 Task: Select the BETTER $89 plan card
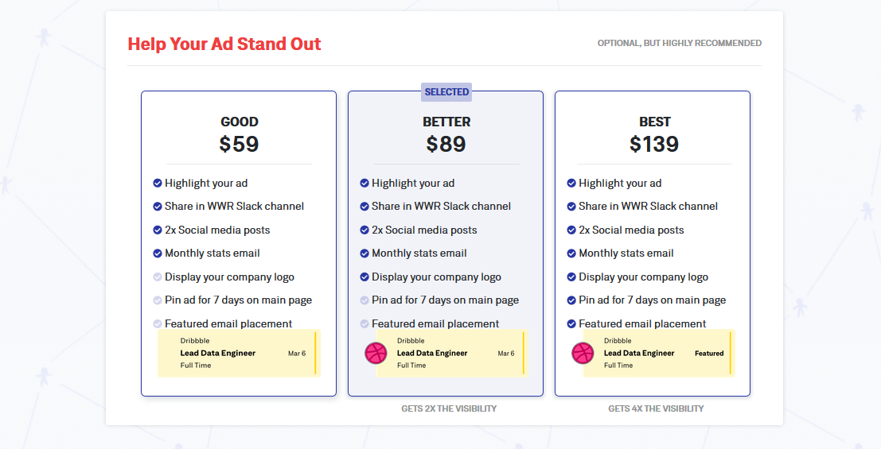coord(446,134)
